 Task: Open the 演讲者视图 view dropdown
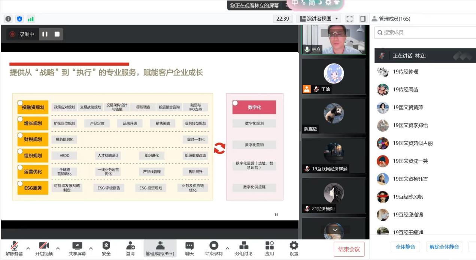tap(319, 19)
